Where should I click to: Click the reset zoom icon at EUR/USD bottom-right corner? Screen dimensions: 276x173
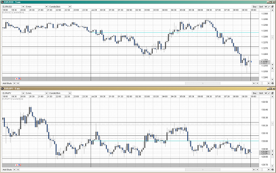[272, 83]
